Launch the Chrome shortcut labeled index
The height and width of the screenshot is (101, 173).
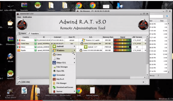(79, 91)
